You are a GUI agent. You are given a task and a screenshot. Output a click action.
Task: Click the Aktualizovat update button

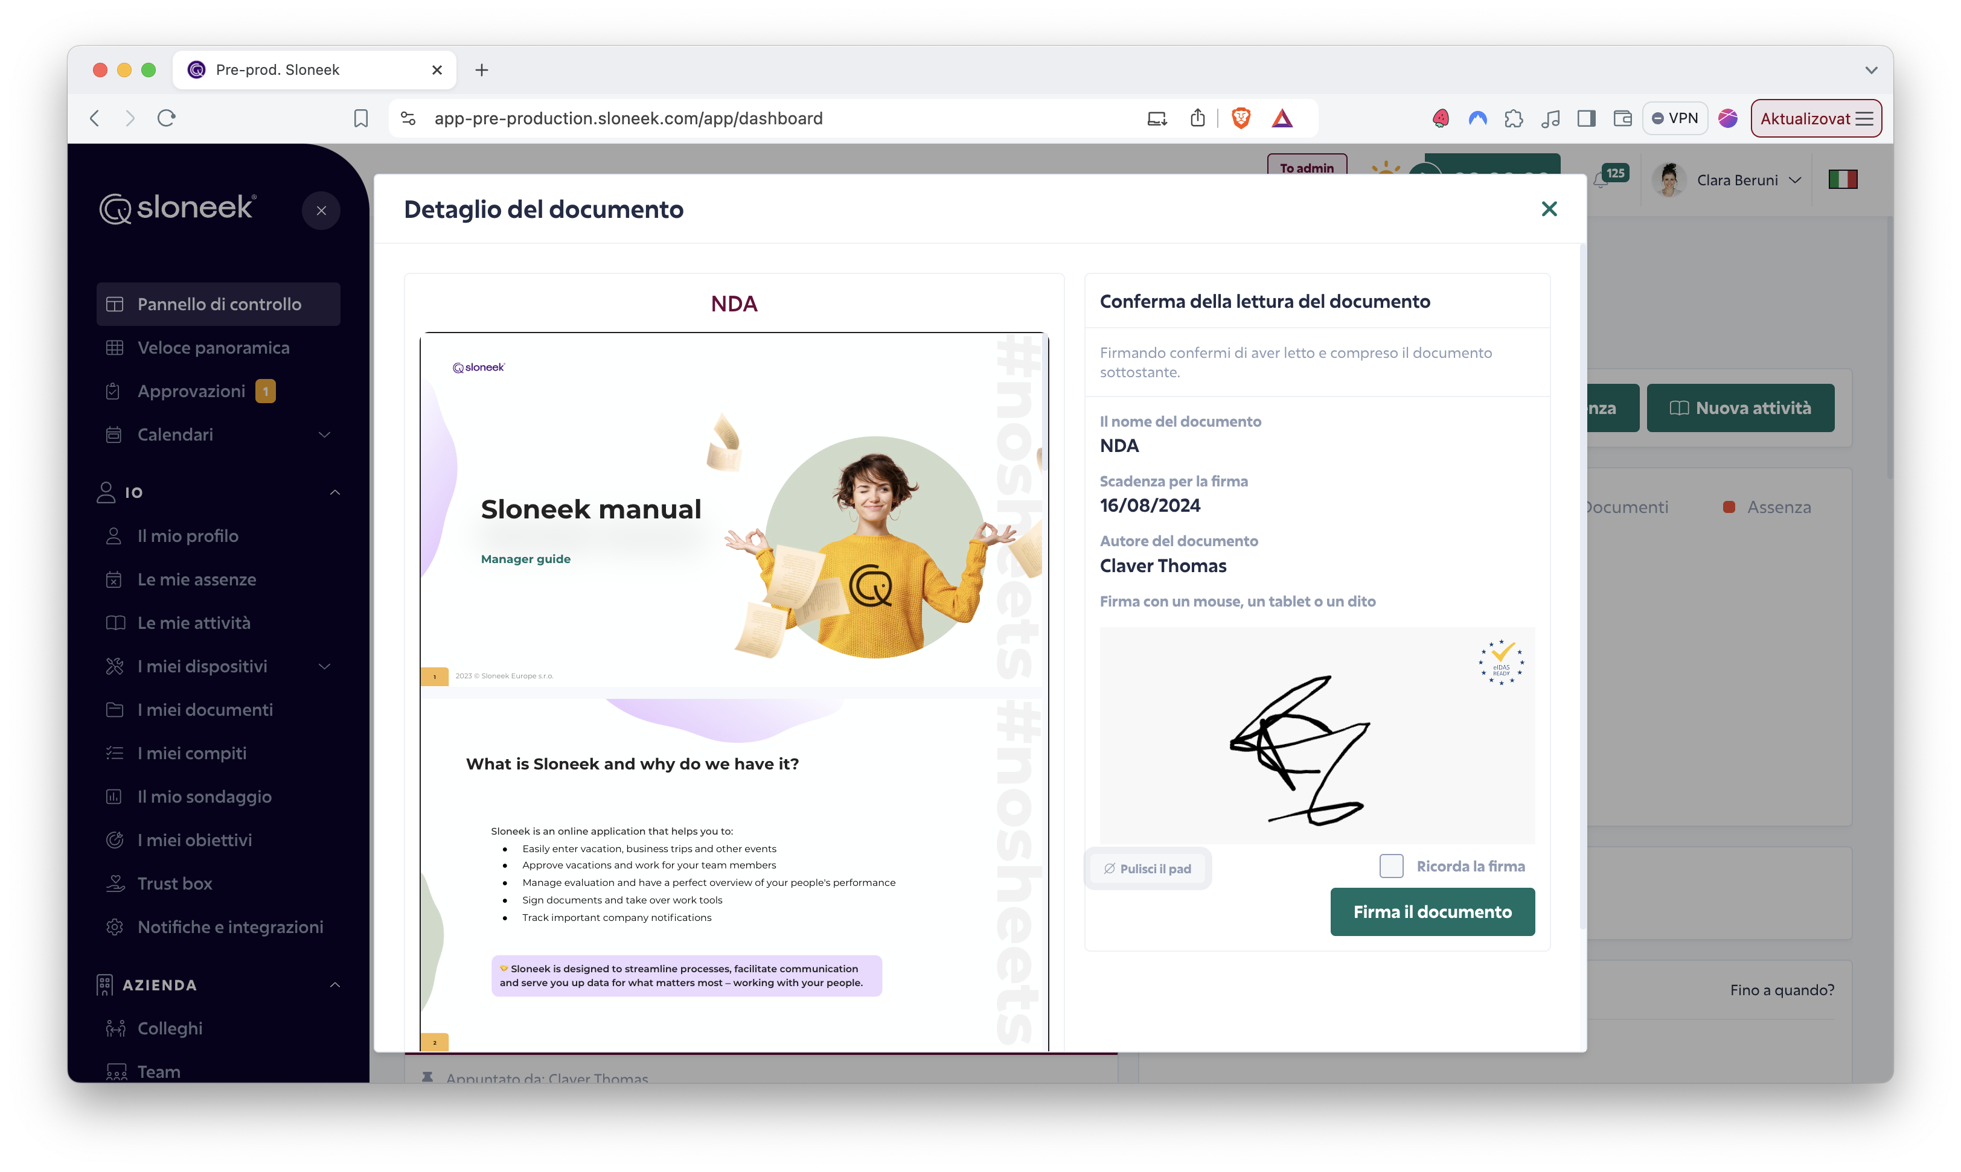[x=1815, y=118]
